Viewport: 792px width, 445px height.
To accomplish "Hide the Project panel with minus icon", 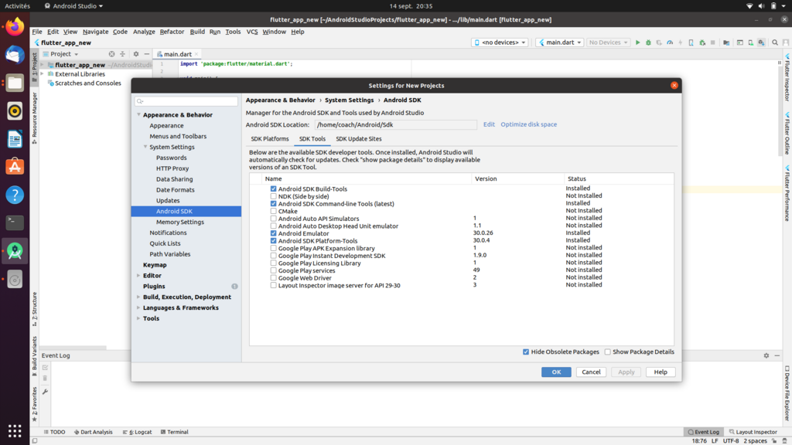I will 146,54.
